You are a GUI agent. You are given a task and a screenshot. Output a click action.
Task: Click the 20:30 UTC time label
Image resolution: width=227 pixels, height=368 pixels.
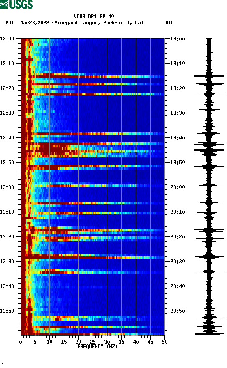coord(177,262)
